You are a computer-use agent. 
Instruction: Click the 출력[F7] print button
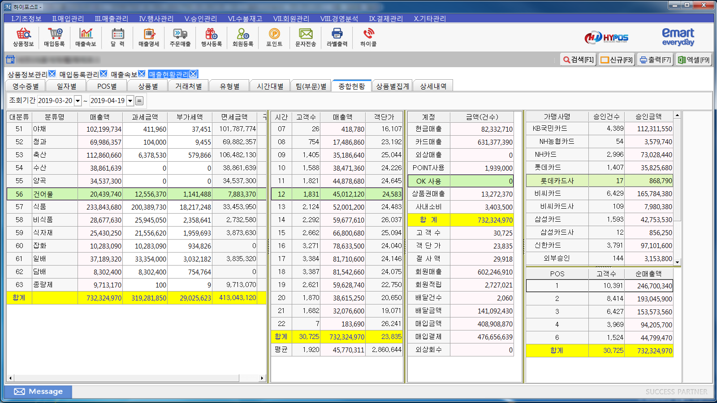[655, 60]
